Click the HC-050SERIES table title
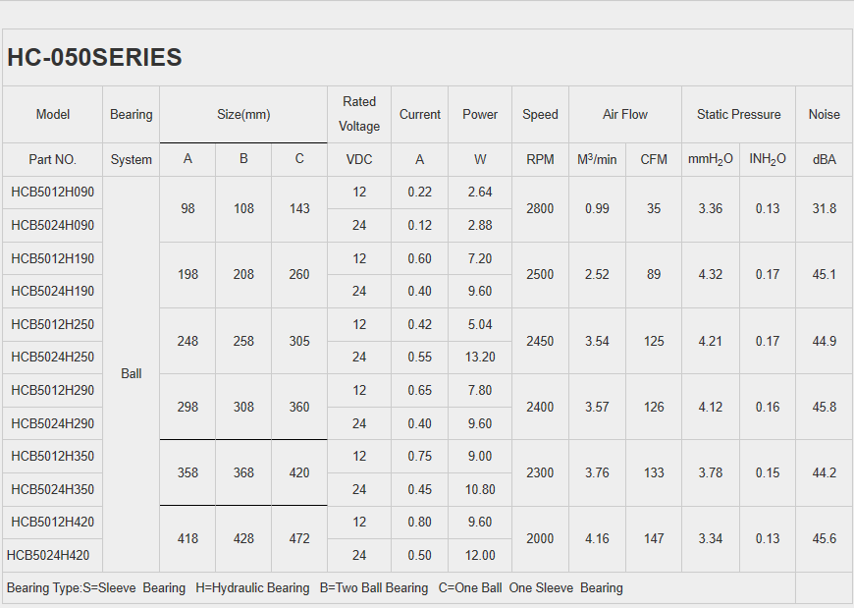Viewport: 854px width, 608px height. [94, 58]
